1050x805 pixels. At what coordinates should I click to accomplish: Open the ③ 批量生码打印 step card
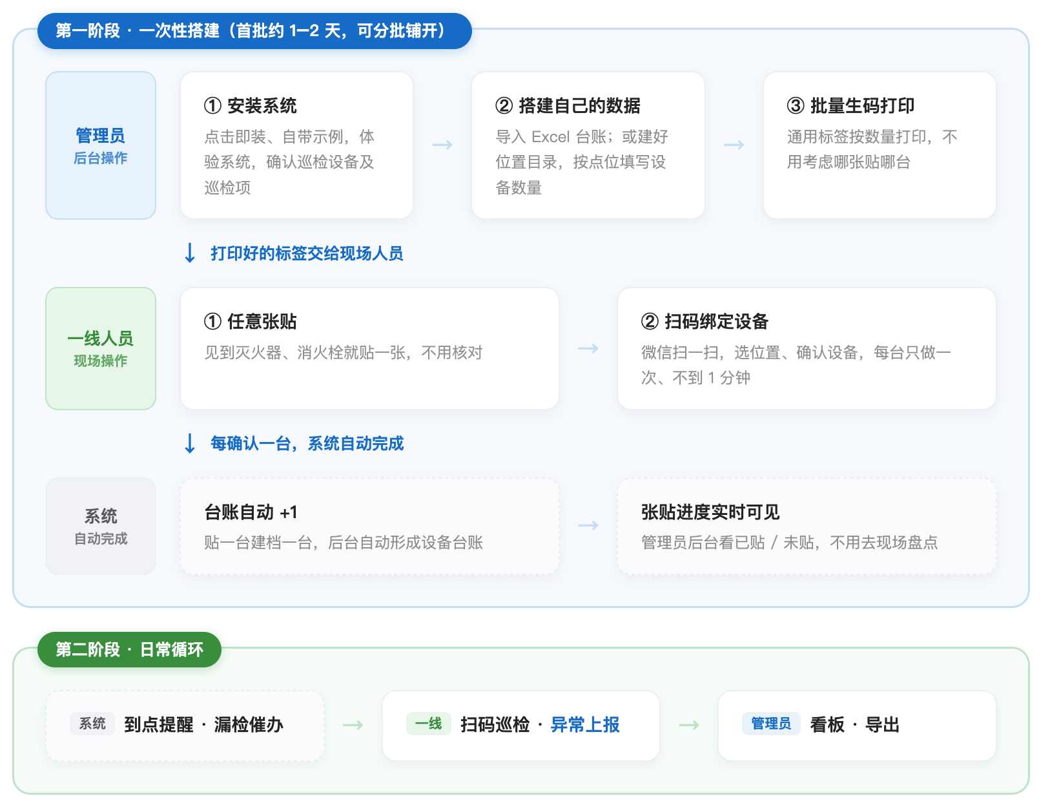(x=880, y=145)
